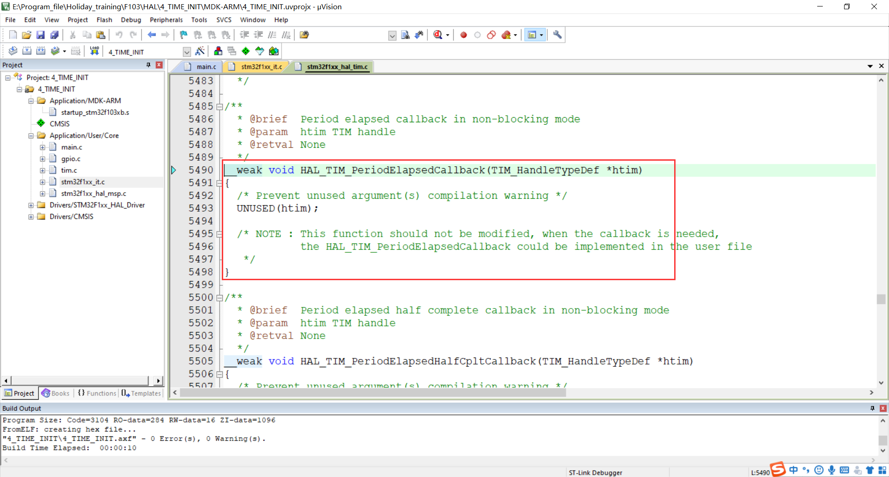Open Options for Target wand icon
Viewport: 889px width, 477px height.
tap(200, 51)
